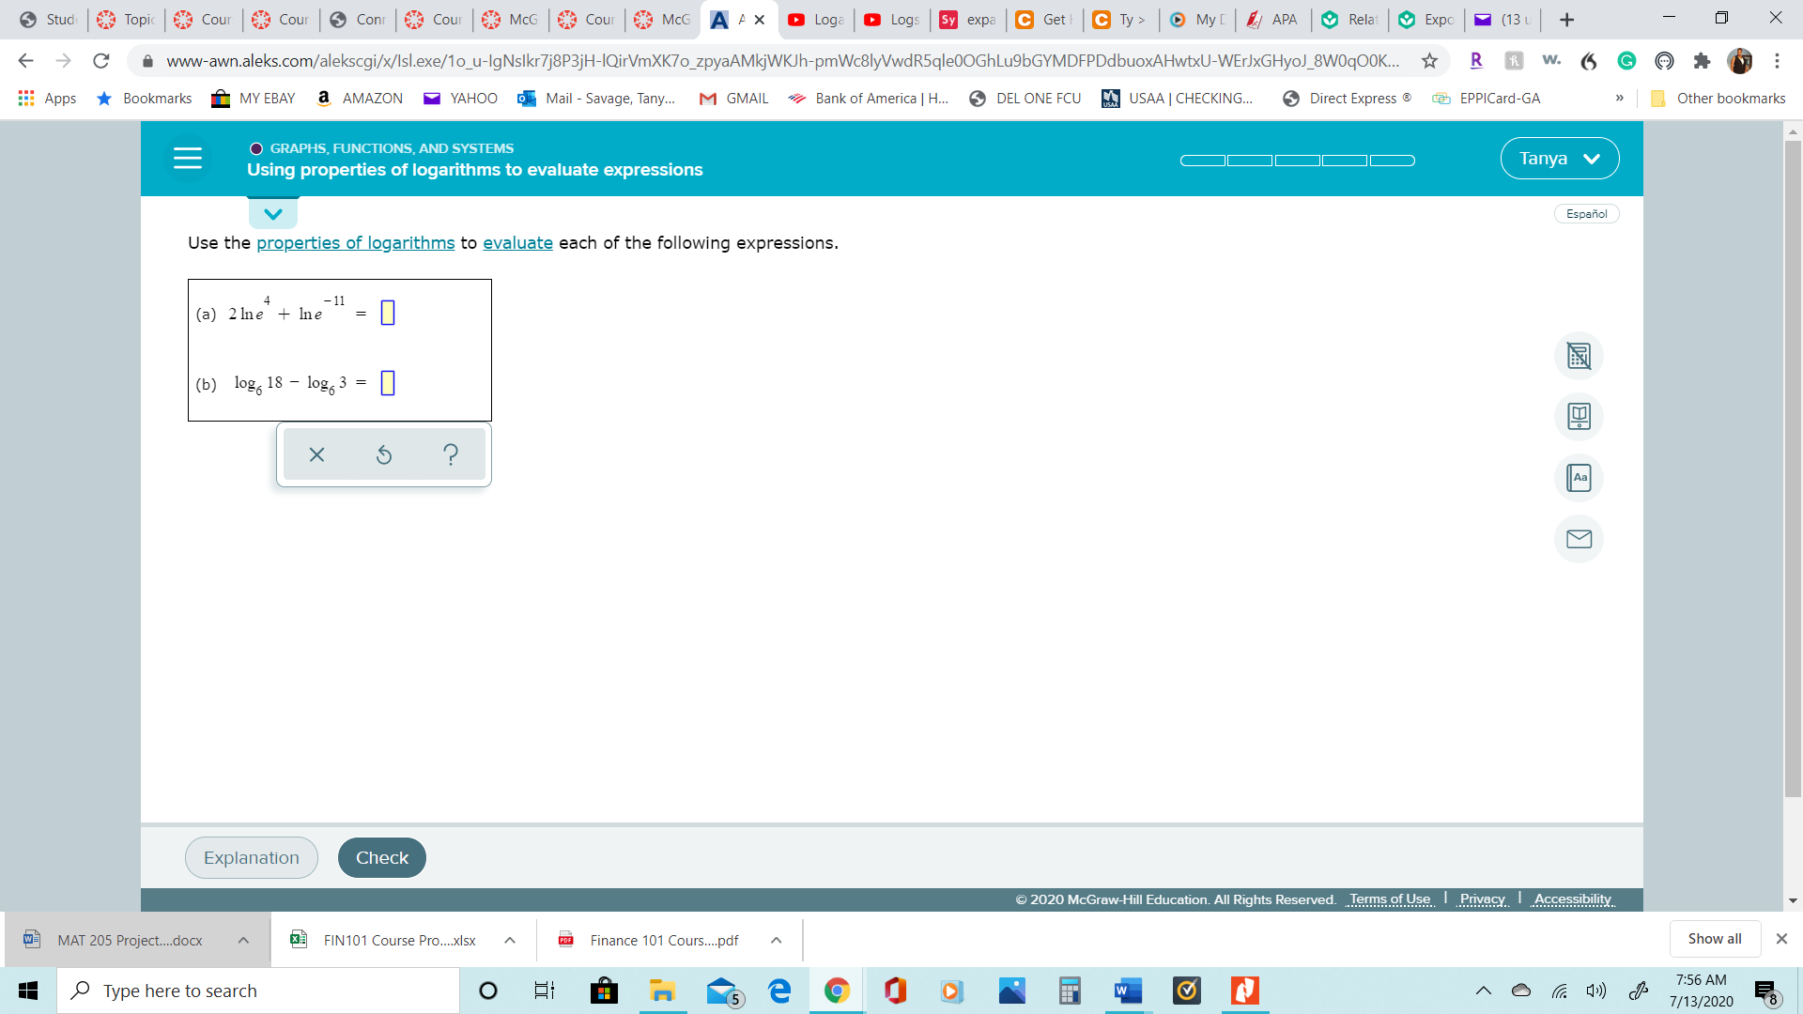Click the Check button
Viewport: 1803px width, 1014px height.
[381, 857]
